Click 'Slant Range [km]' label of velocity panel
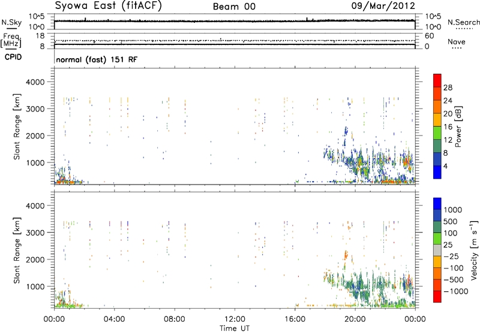Image resolution: width=480 pixels, height=332 pixels. point(17,250)
